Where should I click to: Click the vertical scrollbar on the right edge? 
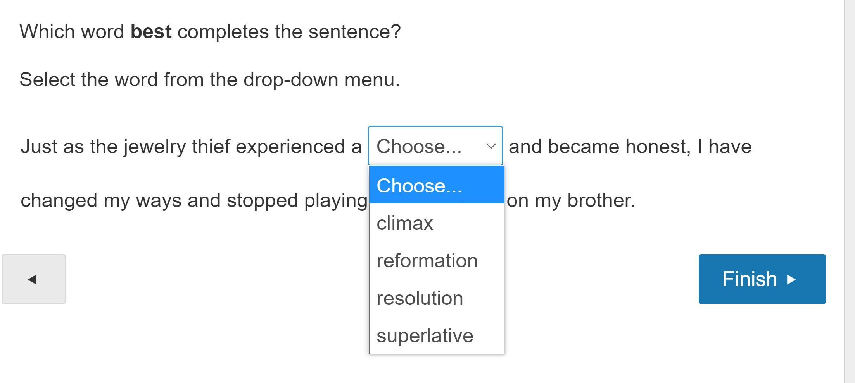pos(849,191)
